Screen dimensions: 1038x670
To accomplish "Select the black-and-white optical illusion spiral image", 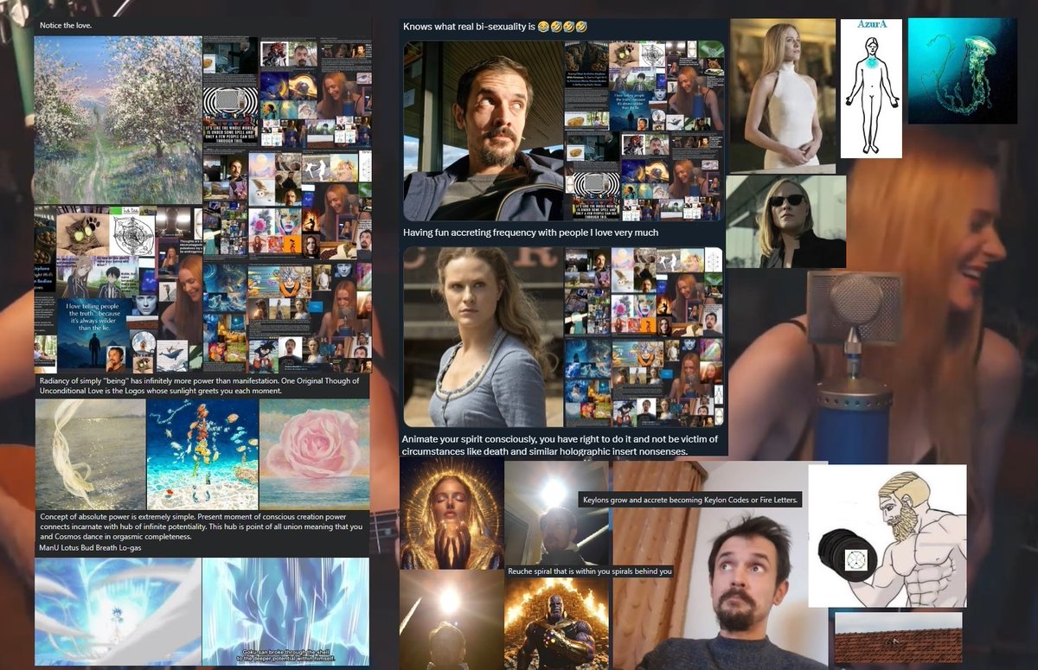I will tap(230, 103).
